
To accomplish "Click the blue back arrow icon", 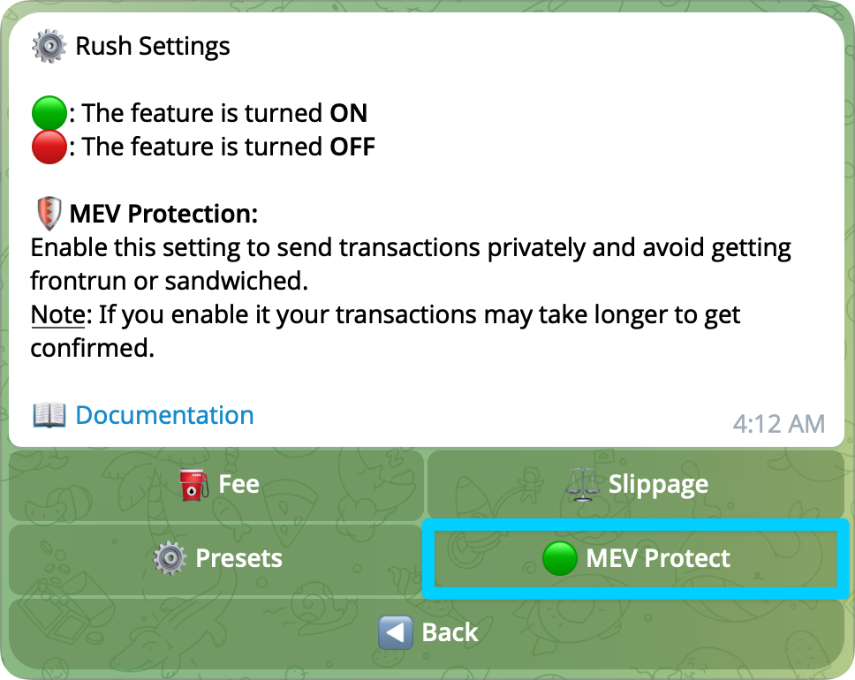I will coord(395,632).
